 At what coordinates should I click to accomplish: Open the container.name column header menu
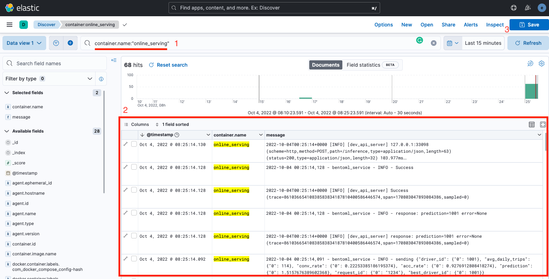[x=261, y=135]
